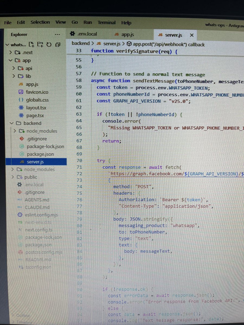Open backend's package-lock.json file
This screenshot has height=325, width=244.
(x=45, y=147)
